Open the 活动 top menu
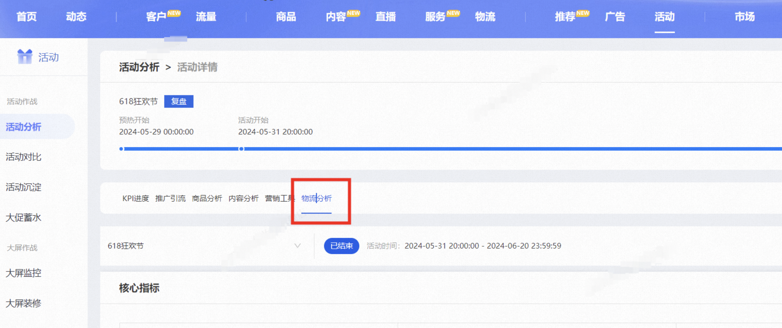Screen dimensions: 782x328 click(x=664, y=17)
